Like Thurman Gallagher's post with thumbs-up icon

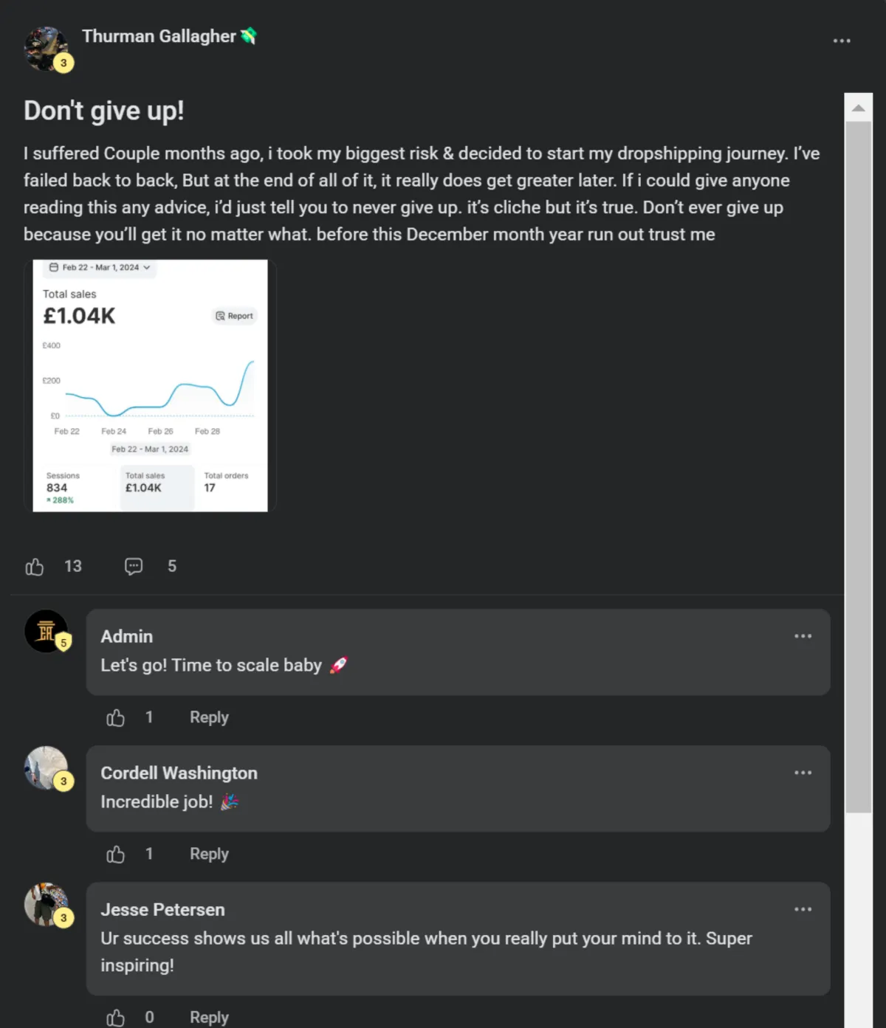[x=35, y=567]
